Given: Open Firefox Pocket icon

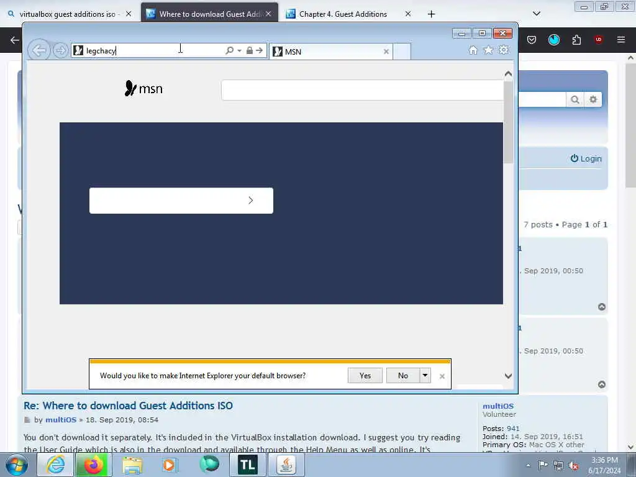Looking at the screenshot, I should [532, 39].
